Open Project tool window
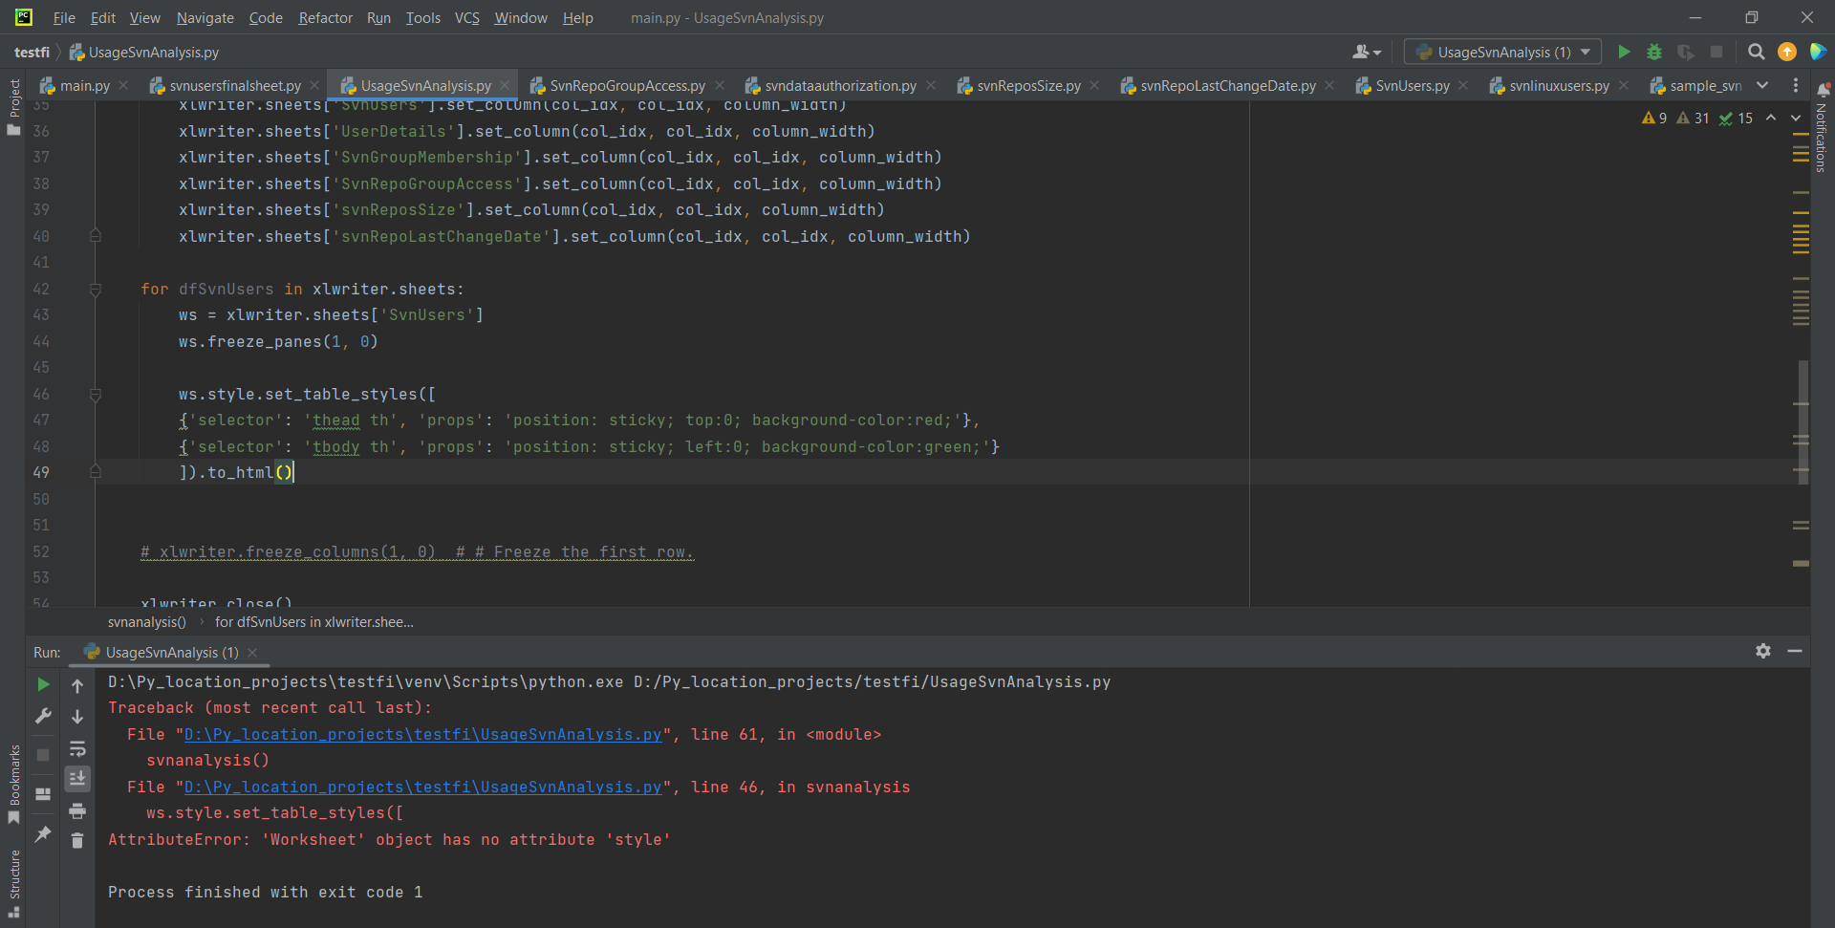 pos(13,107)
